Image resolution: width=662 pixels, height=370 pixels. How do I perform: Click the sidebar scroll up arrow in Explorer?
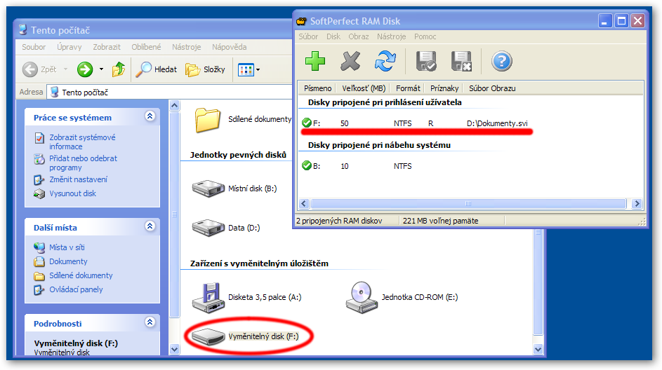point(174,105)
